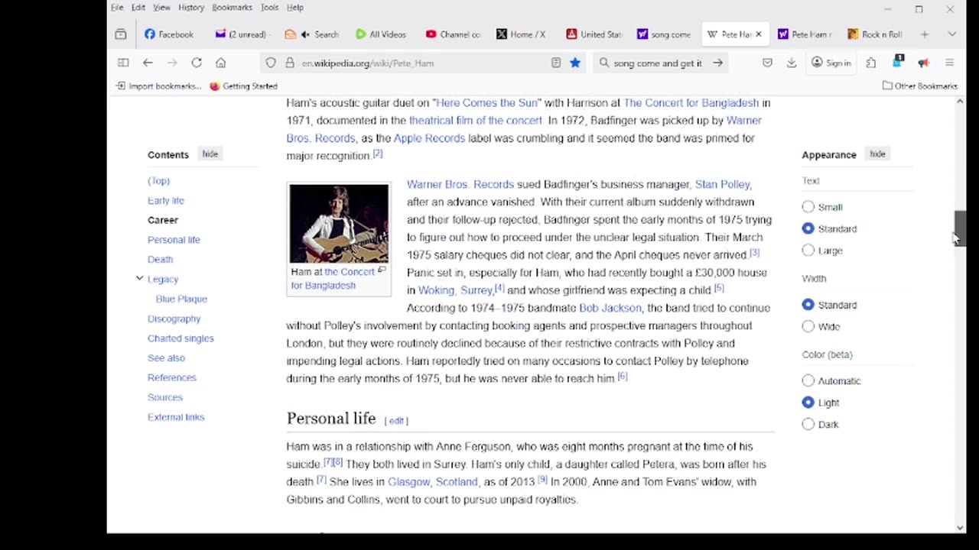
Task: Enlarge the Concert for Bangladesh image
Action: [382, 270]
